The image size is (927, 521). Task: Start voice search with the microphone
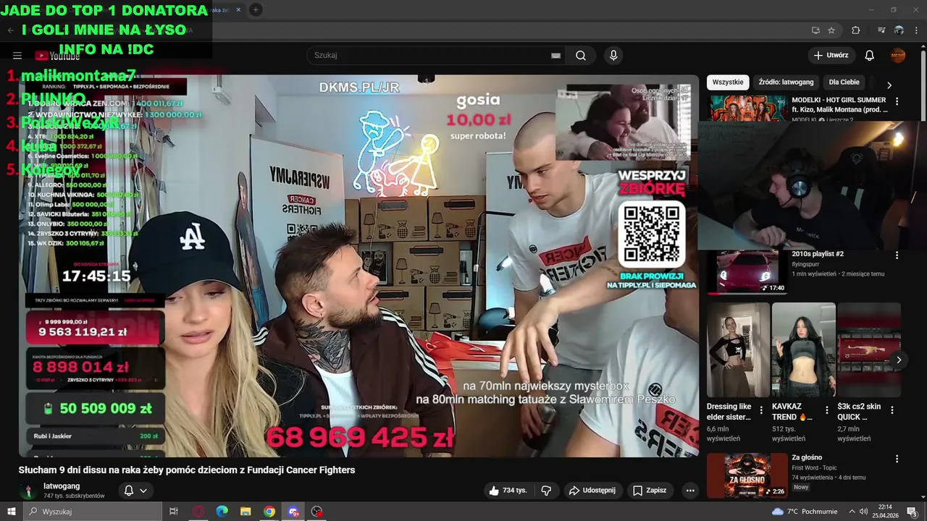613,56
